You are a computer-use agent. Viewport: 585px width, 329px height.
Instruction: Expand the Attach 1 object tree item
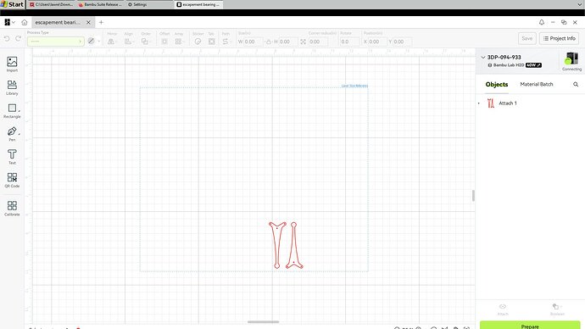coord(479,103)
